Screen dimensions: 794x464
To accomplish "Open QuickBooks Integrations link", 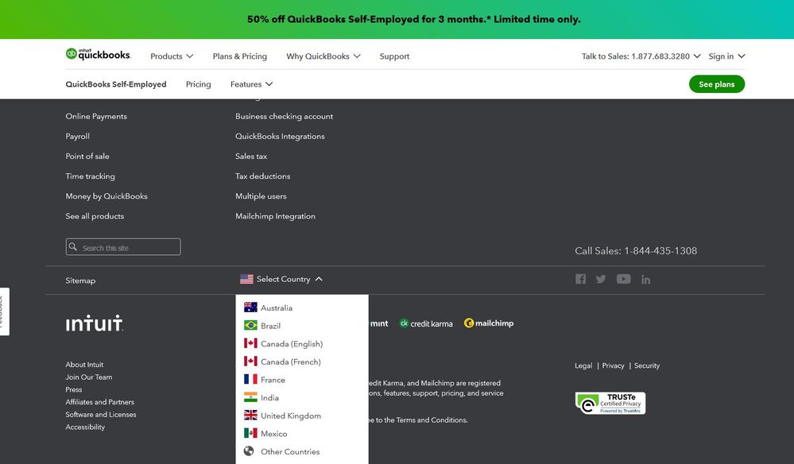I will (x=280, y=136).
